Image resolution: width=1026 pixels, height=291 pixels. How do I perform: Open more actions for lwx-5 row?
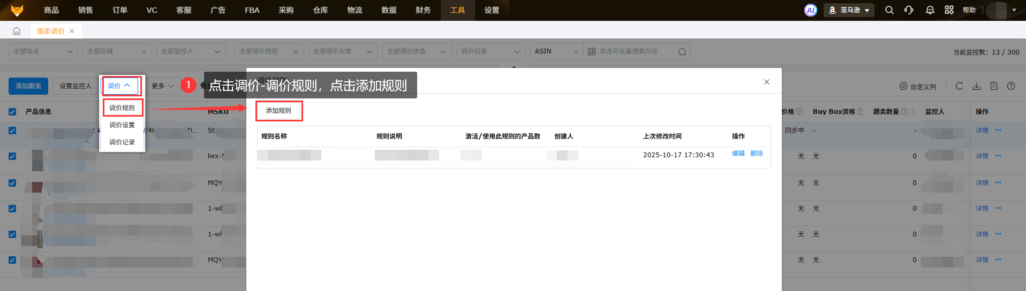coord(998,156)
